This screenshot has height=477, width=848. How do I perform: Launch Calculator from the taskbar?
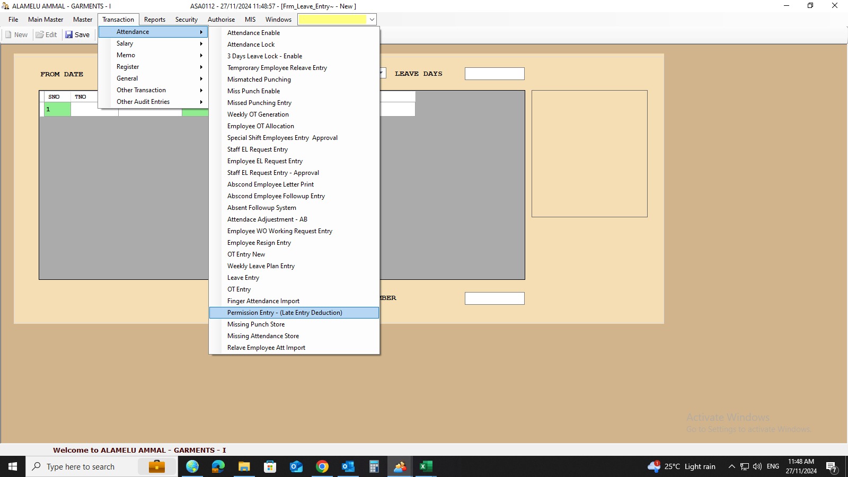coord(374,466)
